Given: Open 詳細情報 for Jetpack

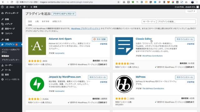Looking at the screenshot, I should click(103, 82).
